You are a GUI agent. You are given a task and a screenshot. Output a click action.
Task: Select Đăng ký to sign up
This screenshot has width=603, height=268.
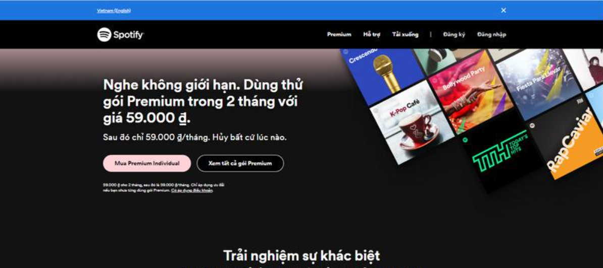click(454, 34)
